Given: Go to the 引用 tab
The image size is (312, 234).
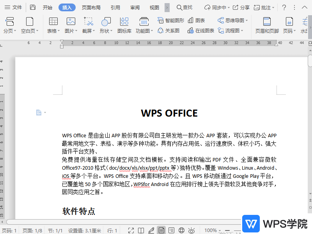Looking at the screenshot, I should point(115,7).
